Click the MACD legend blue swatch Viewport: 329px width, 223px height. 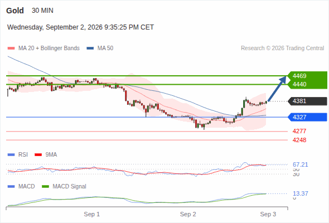click(x=11, y=187)
